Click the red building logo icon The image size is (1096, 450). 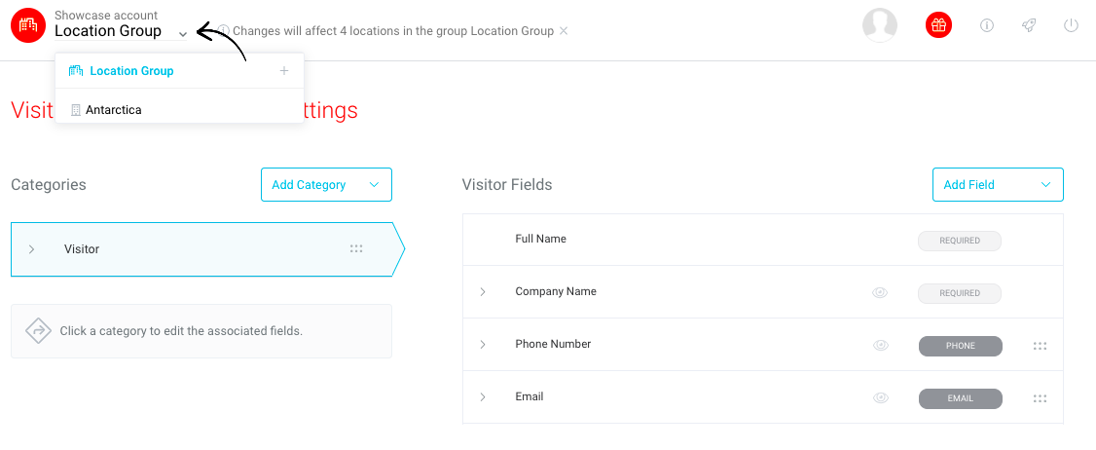[x=28, y=25]
